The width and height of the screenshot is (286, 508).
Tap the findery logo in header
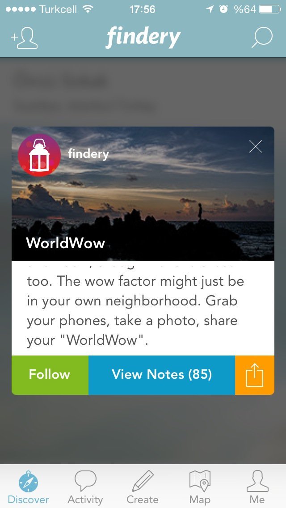click(x=143, y=37)
